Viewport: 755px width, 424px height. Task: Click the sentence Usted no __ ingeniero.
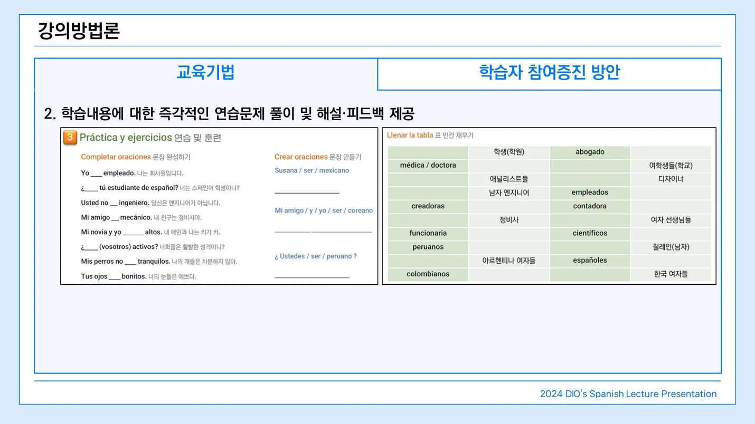[115, 203]
